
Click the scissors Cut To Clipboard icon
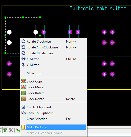click(23, 107)
